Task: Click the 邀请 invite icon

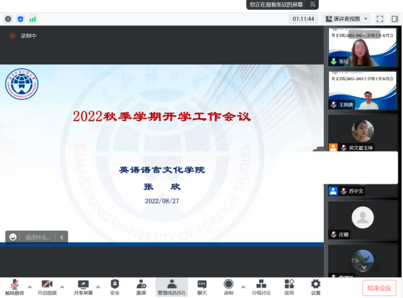Action: coord(141,287)
